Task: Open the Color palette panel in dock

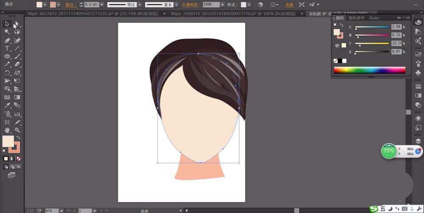Action: [418, 22]
